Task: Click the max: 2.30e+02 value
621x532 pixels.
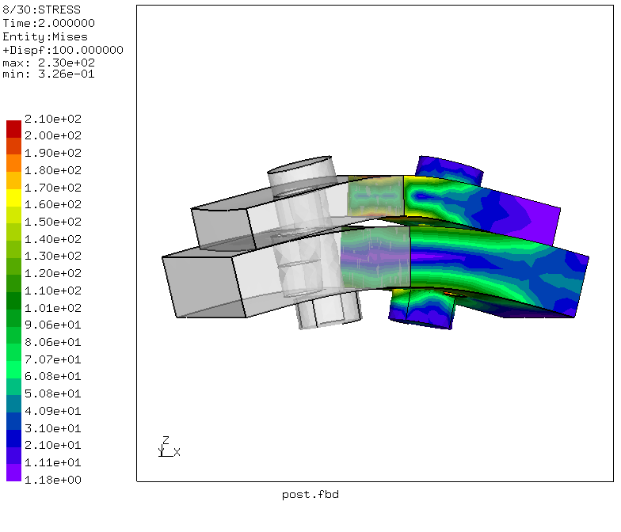Action: [49, 63]
